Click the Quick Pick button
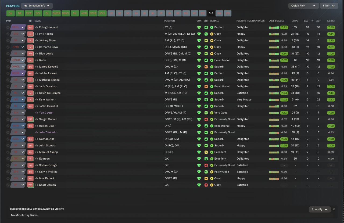The image size is (344, 223). pyautogui.click(x=299, y=6)
